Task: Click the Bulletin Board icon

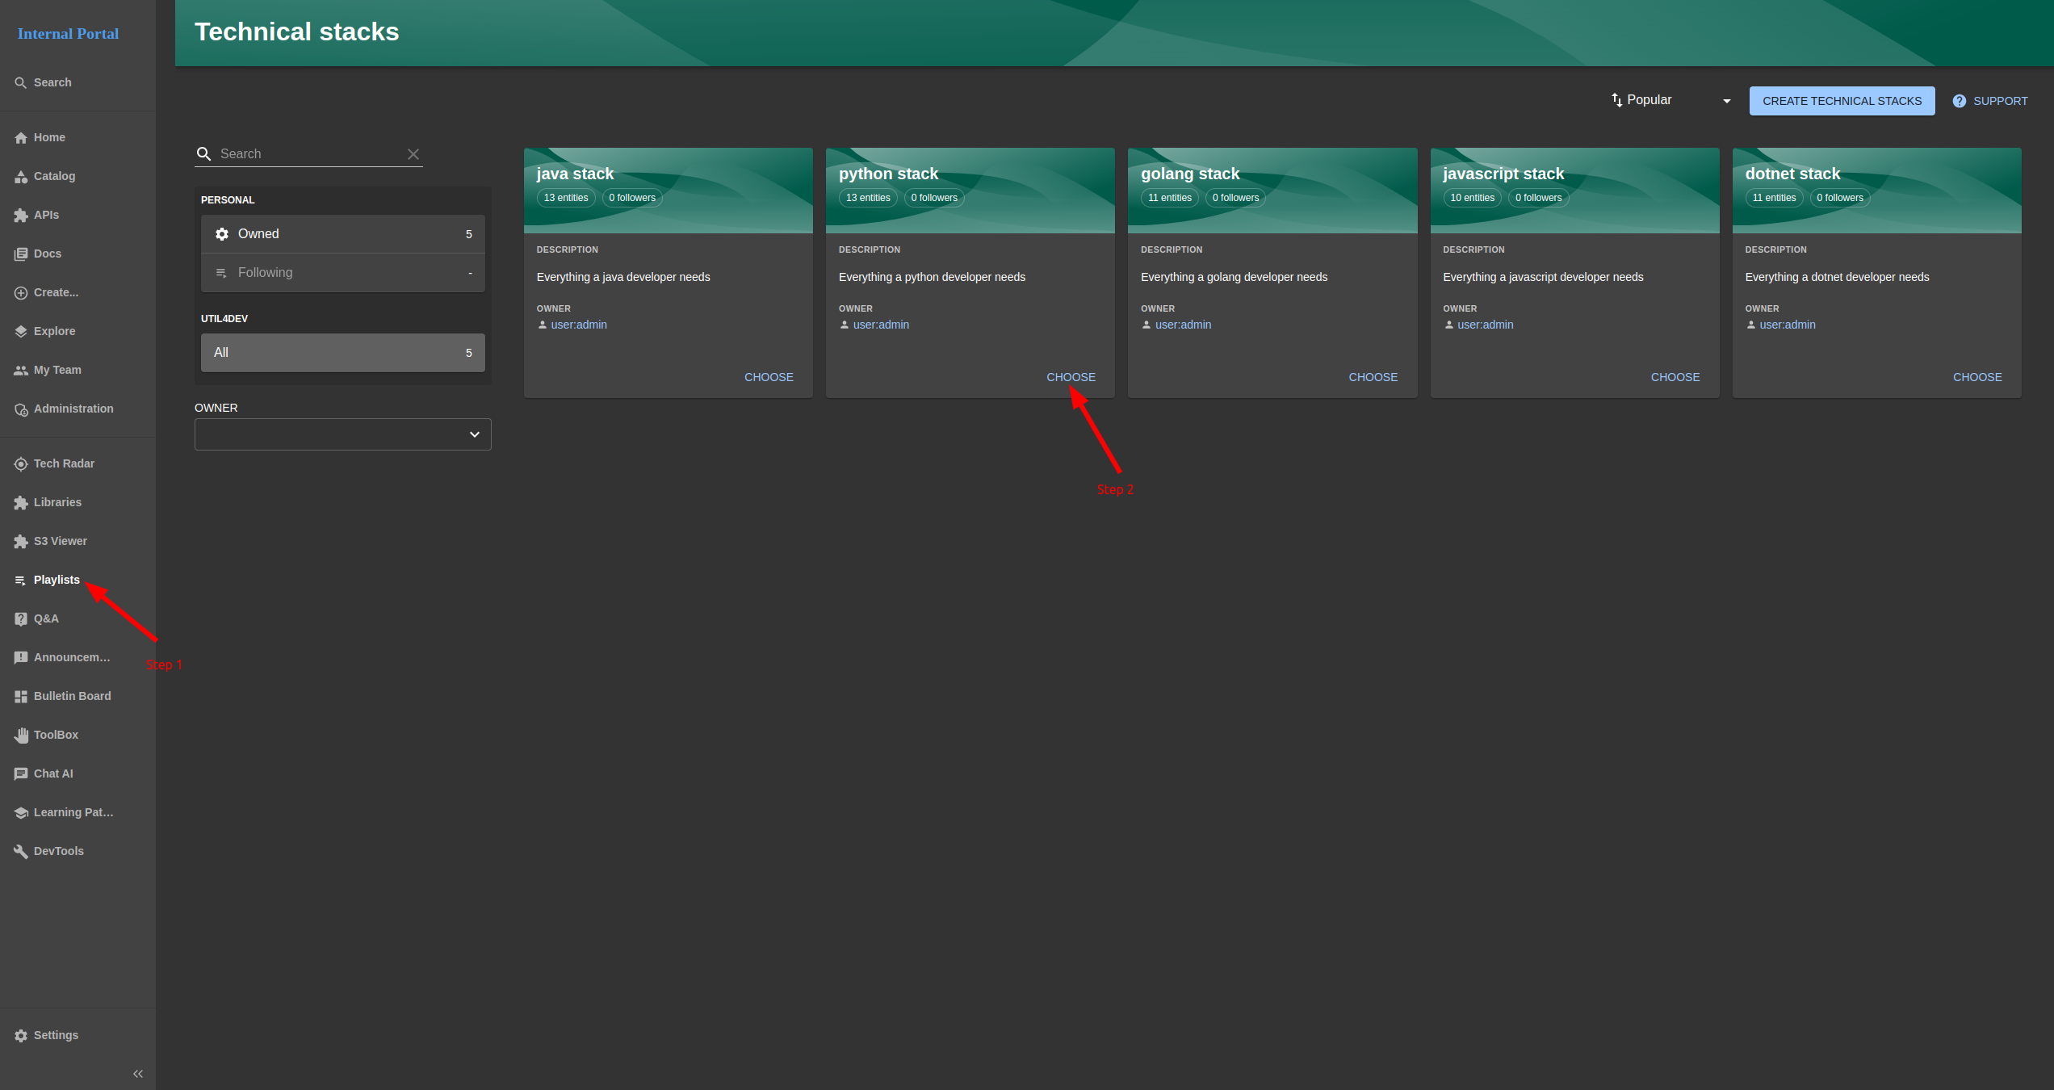Action: pyautogui.click(x=21, y=696)
